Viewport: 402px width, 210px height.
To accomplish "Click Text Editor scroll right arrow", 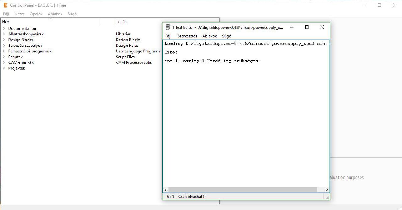I will 327,190.
